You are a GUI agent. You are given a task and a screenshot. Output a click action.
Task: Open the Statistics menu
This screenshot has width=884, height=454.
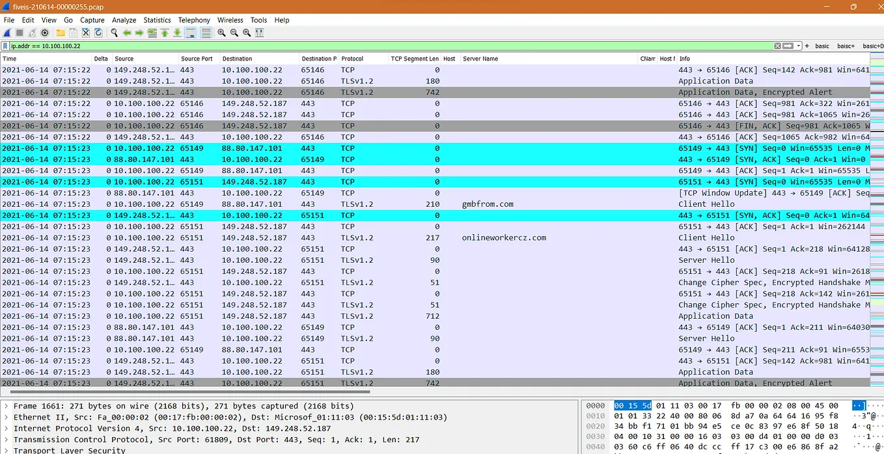coord(157,20)
